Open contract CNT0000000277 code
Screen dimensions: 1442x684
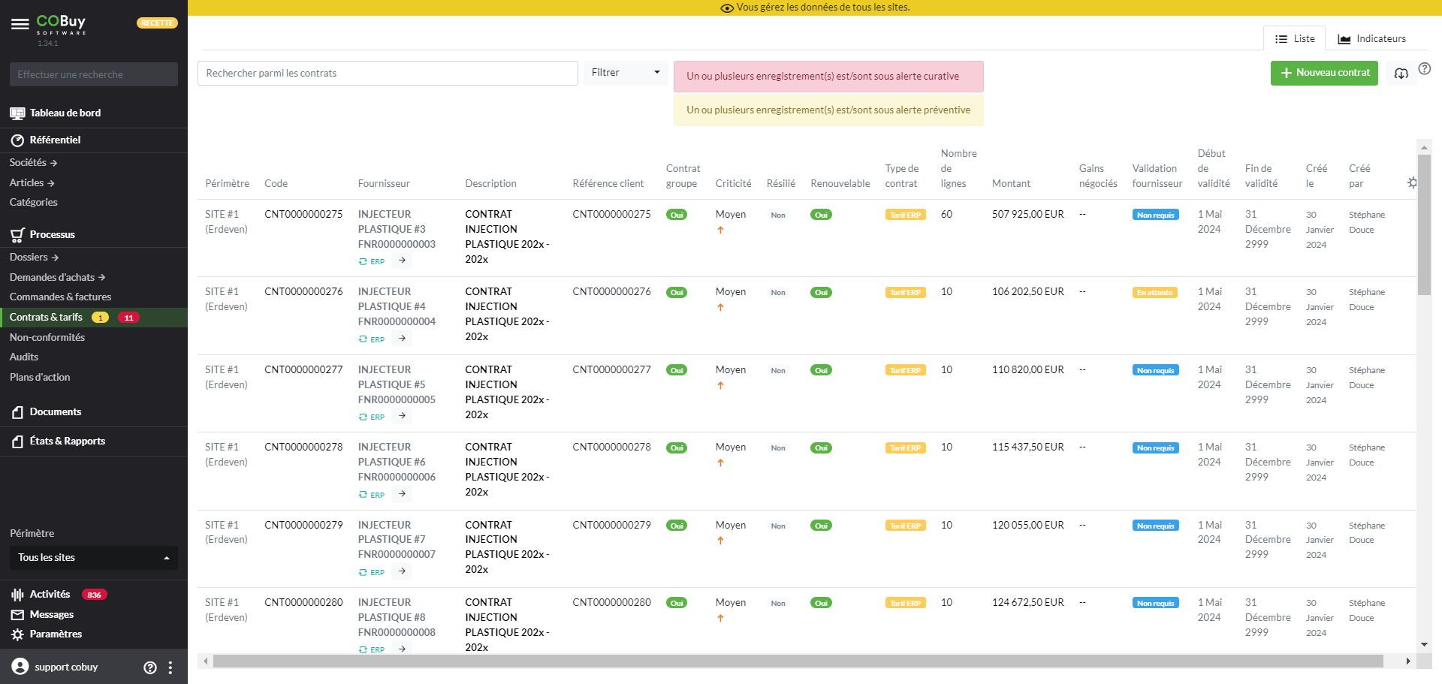(303, 369)
